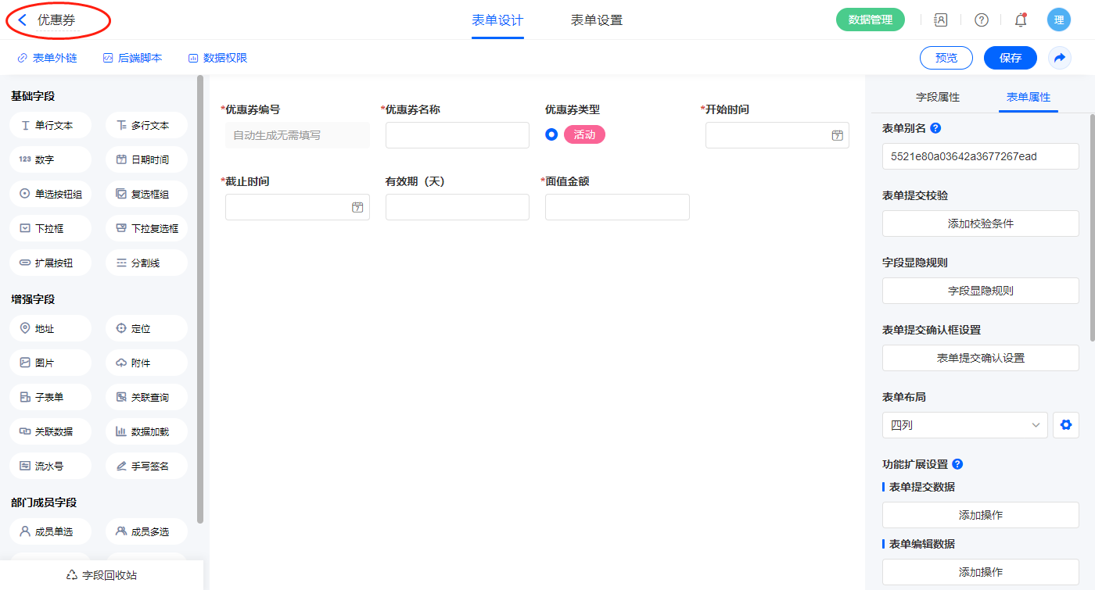The width and height of the screenshot is (1095, 590).
Task: Click the 保存 button
Action: (1010, 58)
